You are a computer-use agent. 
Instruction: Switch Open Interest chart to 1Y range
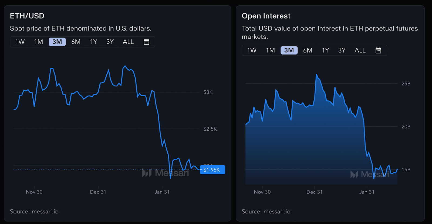coord(325,50)
